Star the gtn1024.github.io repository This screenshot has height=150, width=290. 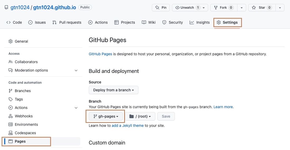pyautogui.click(x=262, y=8)
